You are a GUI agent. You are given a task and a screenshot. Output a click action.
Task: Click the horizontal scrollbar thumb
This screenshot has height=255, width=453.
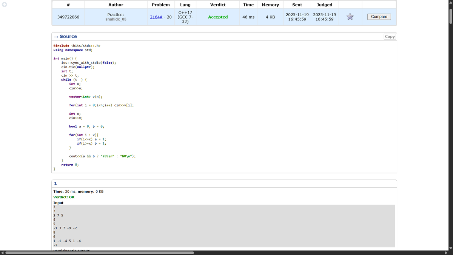coord(100,253)
